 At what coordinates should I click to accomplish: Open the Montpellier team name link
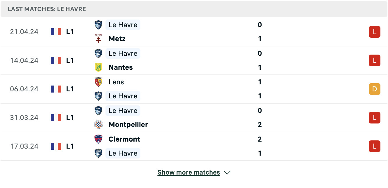[128, 125]
